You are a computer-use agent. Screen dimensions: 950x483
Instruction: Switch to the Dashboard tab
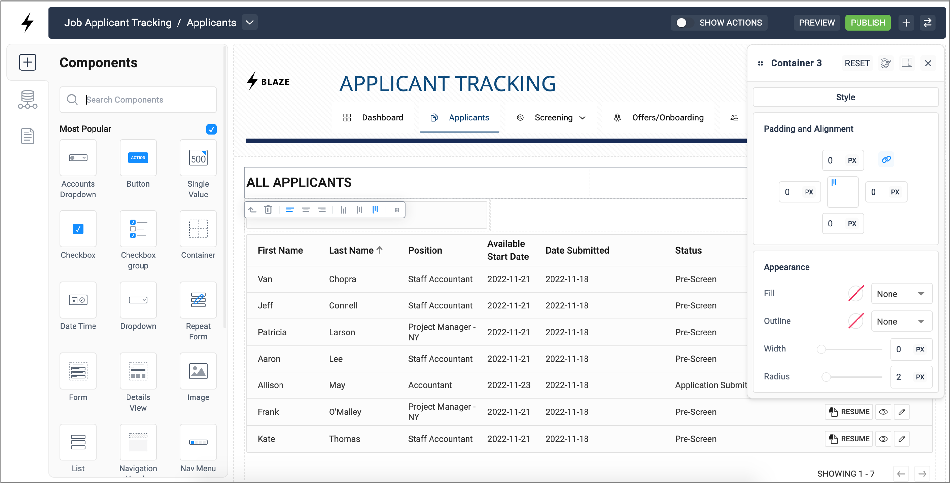(x=382, y=117)
